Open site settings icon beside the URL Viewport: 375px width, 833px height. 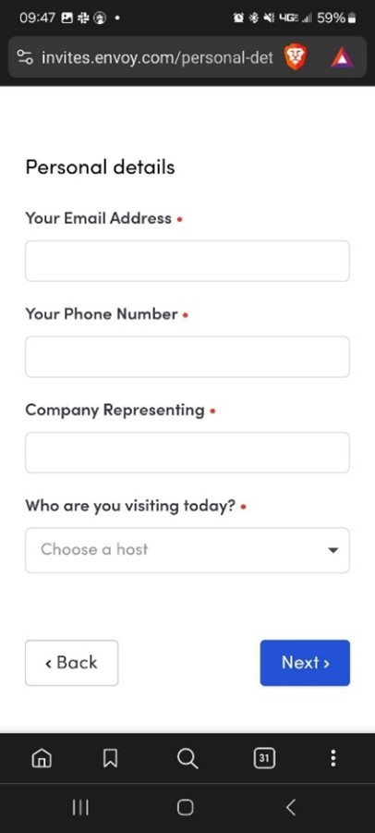coord(25,57)
